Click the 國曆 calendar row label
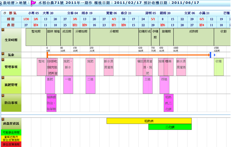This screenshot has height=147, width=231. (11, 19)
